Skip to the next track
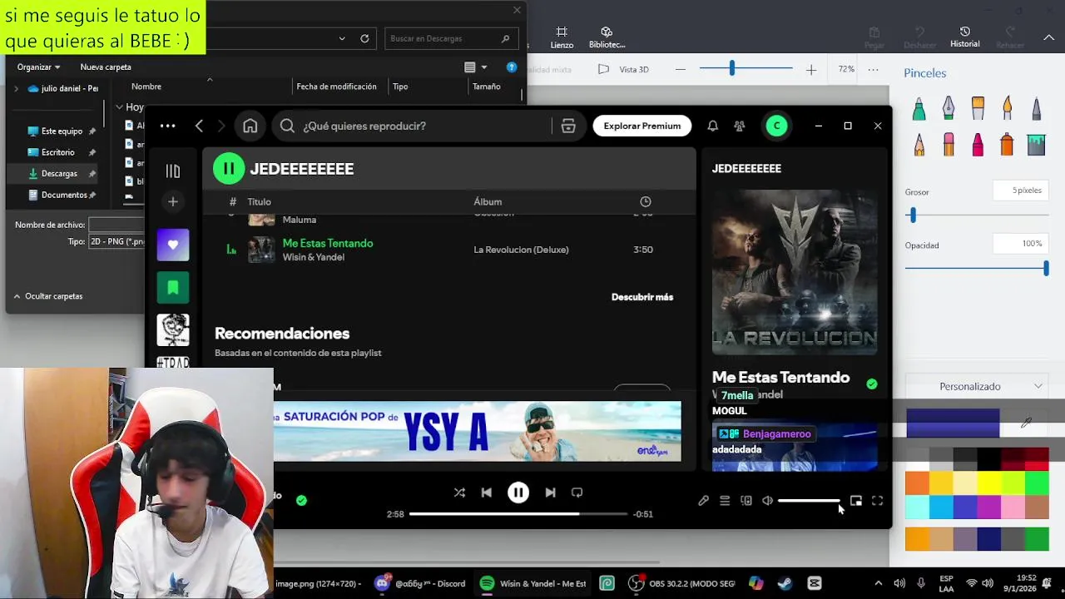 coord(550,493)
